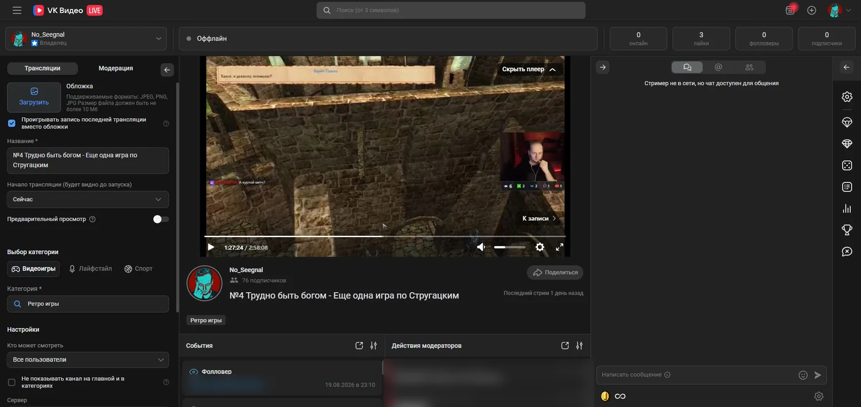Click the VK Видео LIVE logo
This screenshot has height=407, width=861.
tap(68, 10)
